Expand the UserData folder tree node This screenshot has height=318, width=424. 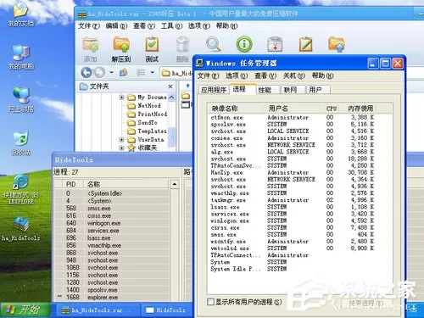[121, 140]
